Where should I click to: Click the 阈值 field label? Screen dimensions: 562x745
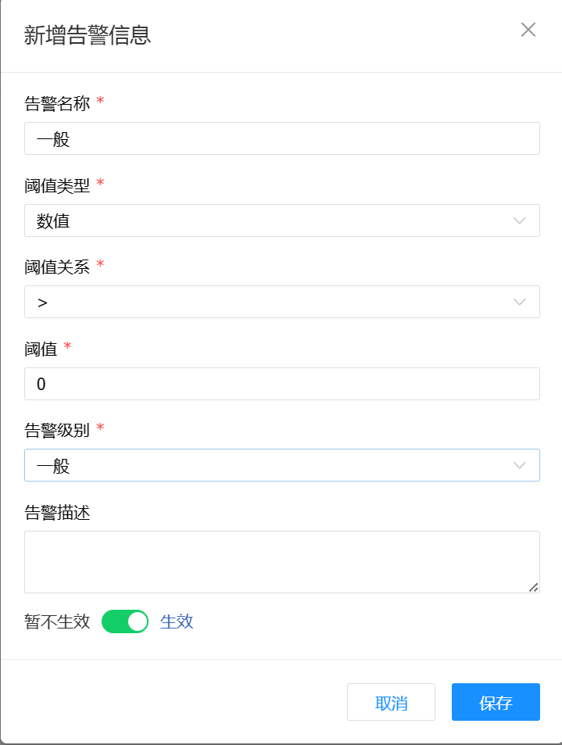tap(41, 349)
